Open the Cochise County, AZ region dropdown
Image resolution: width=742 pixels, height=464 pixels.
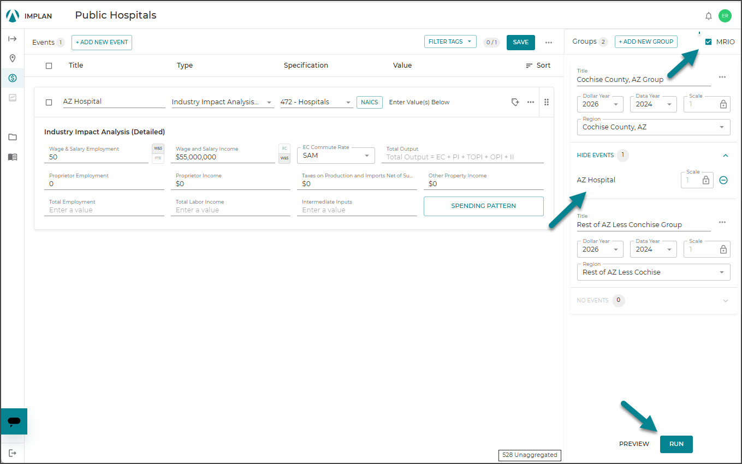click(654, 127)
